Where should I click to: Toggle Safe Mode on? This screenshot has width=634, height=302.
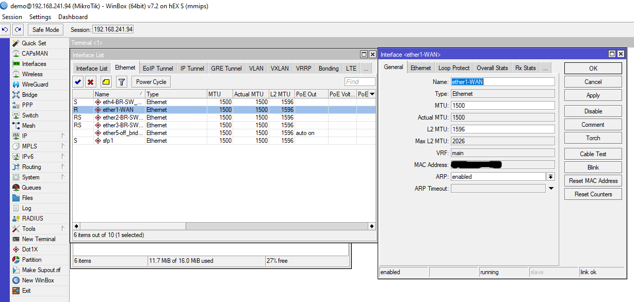pos(45,29)
